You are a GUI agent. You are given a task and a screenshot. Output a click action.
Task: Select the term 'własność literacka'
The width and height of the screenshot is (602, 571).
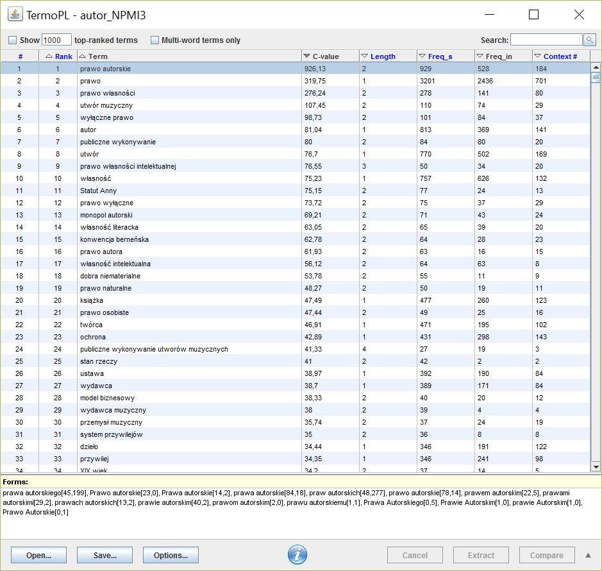pyautogui.click(x=109, y=227)
